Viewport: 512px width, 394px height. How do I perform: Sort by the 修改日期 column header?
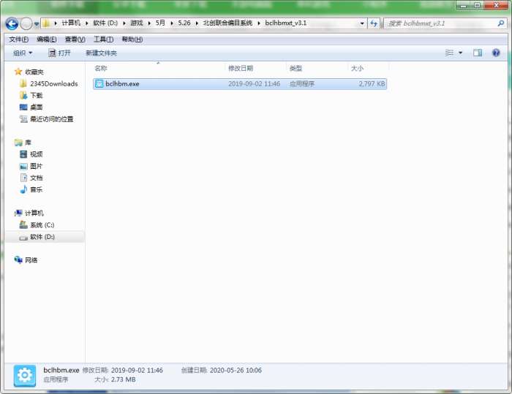click(241, 68)
